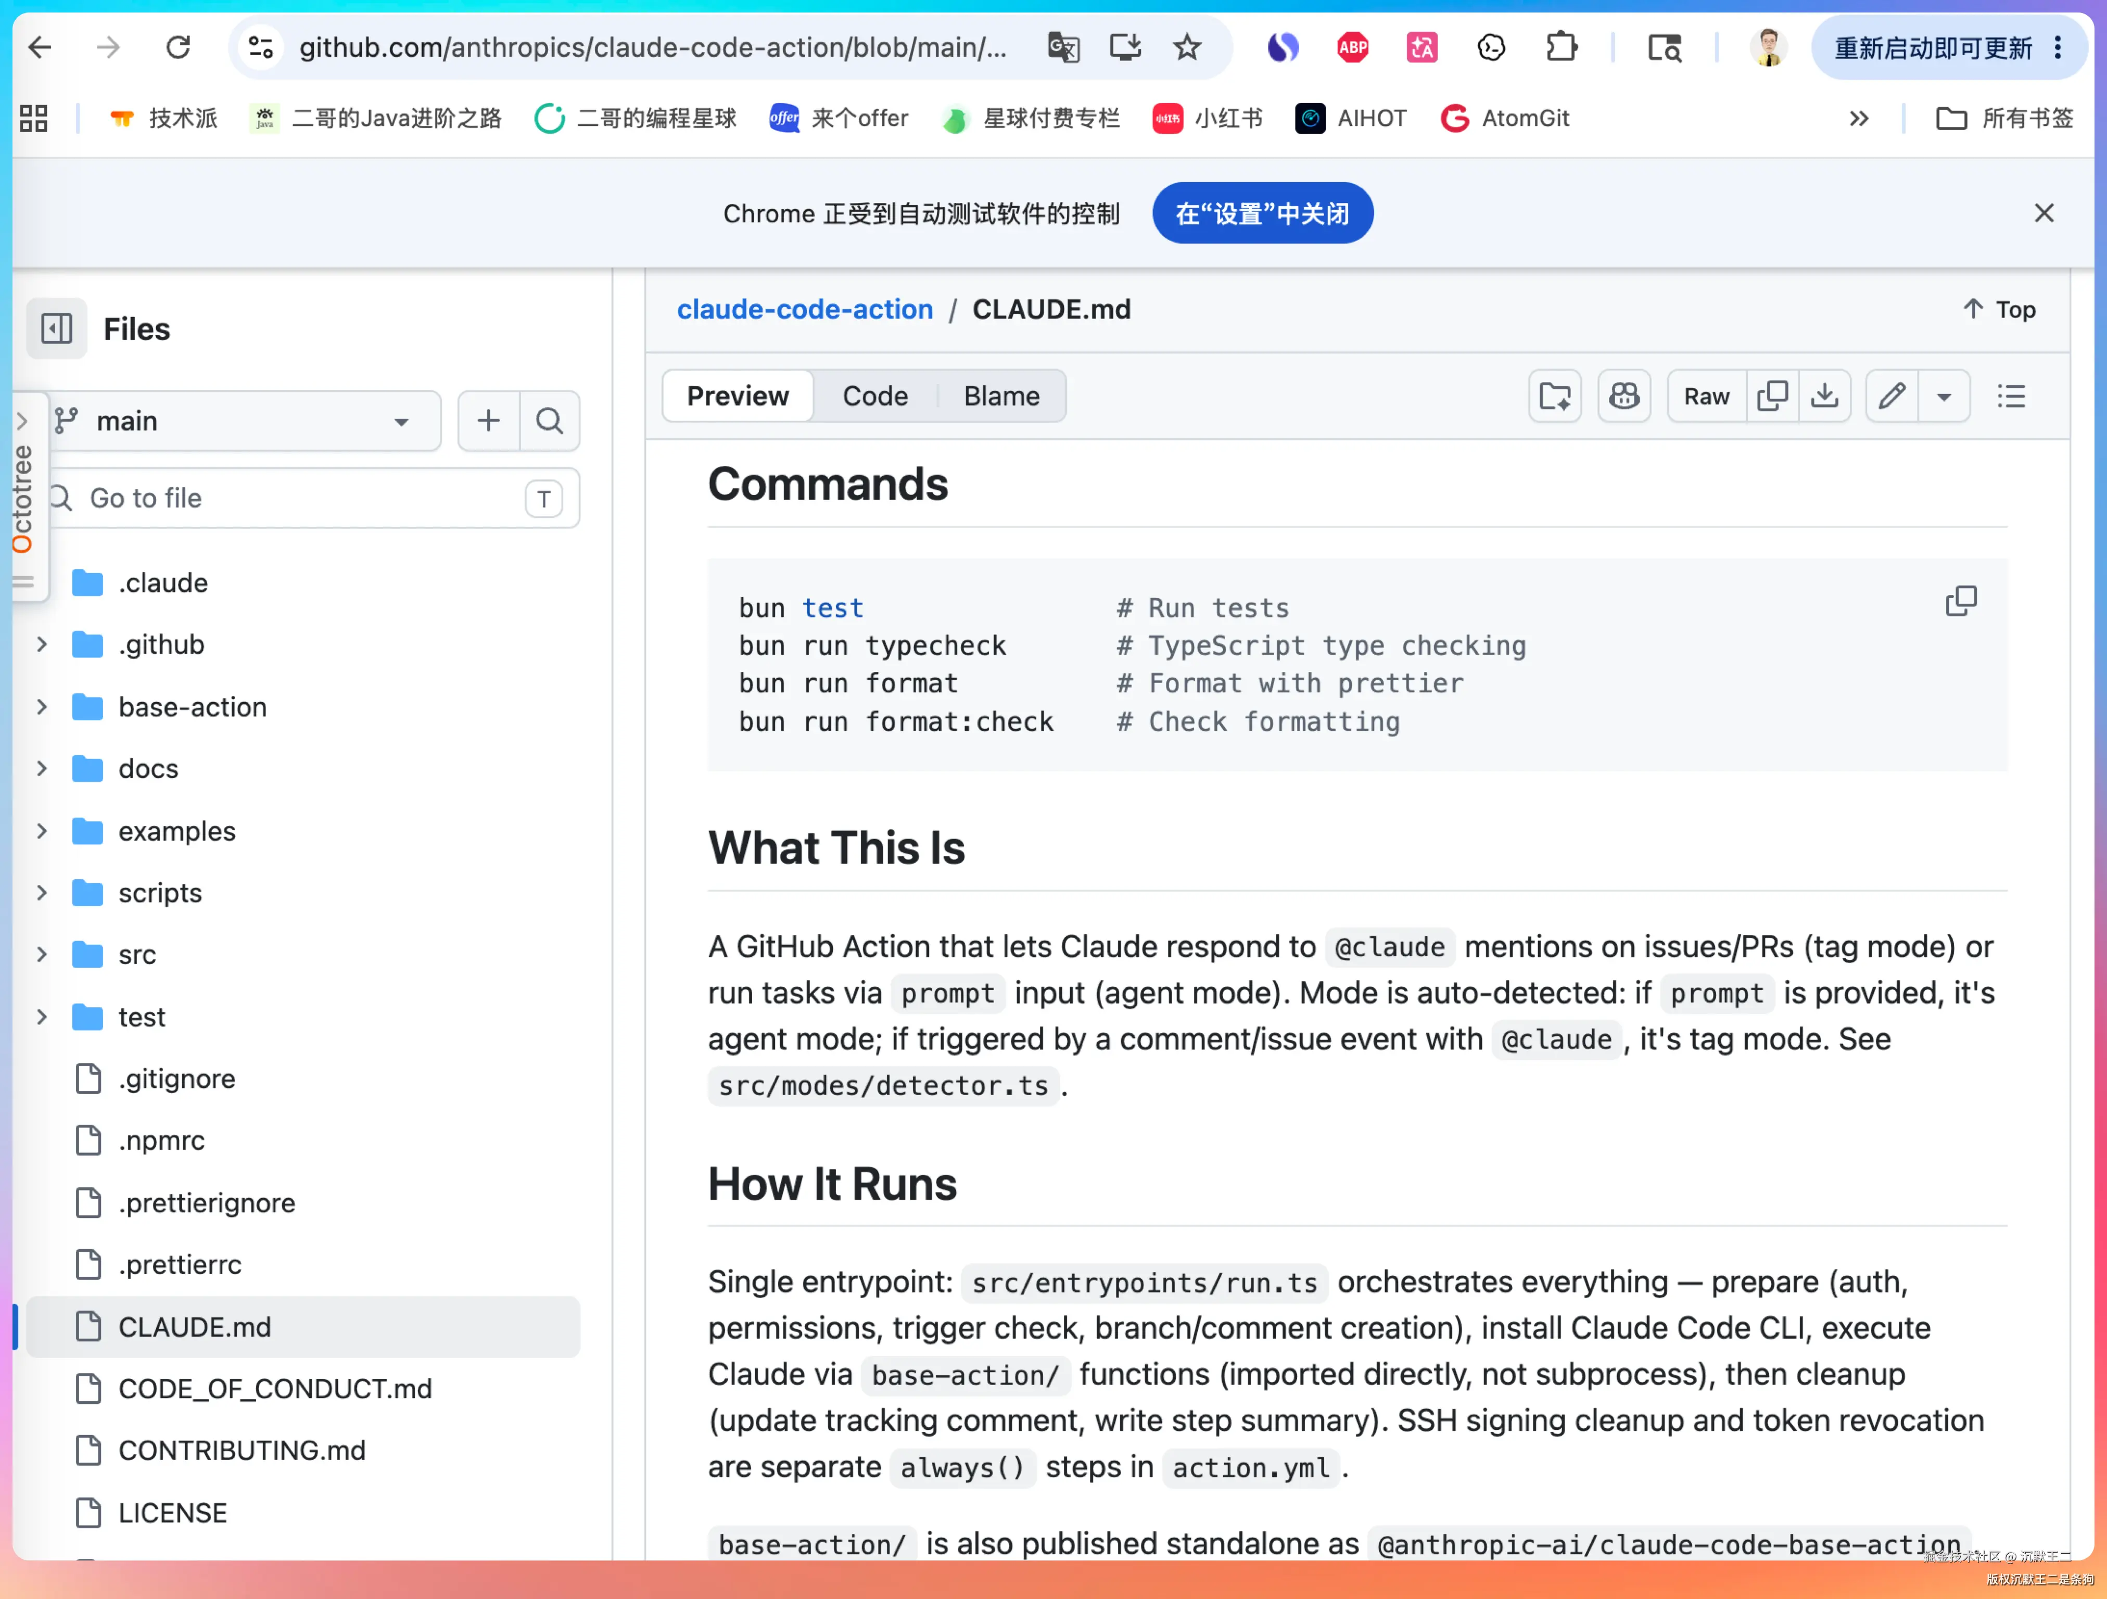Expand the scripts folder
This screenshot has height=1599, width=2107.
click(x=42, y=893)
